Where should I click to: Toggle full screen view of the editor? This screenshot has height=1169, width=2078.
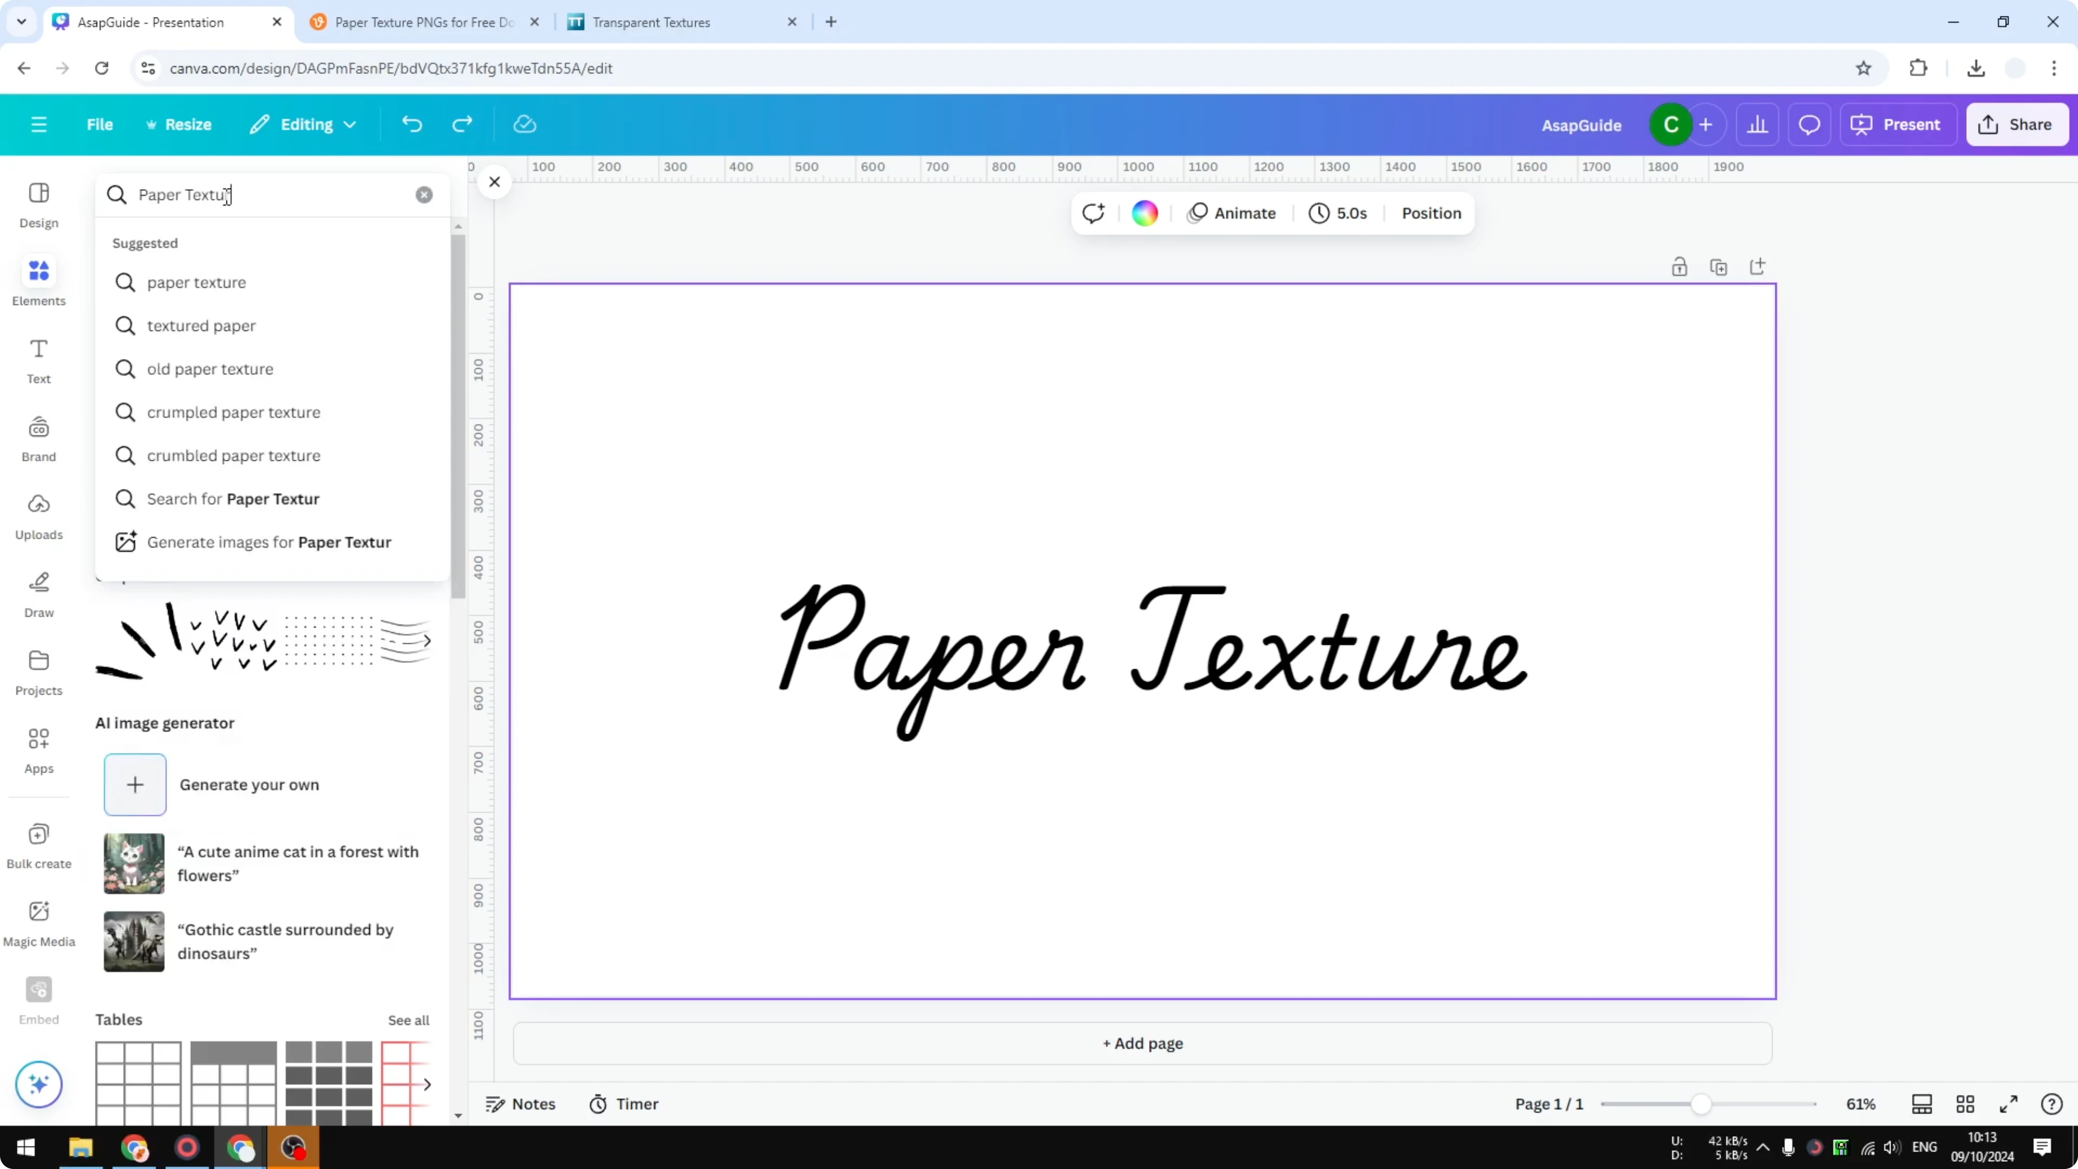pos(2009,1103)
